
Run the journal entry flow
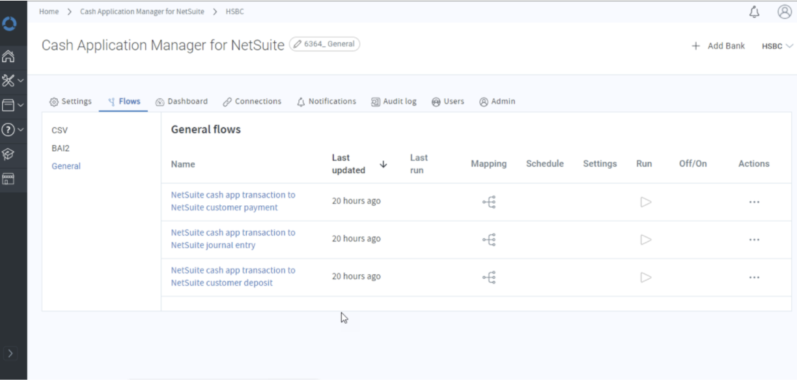coord(645,240)
